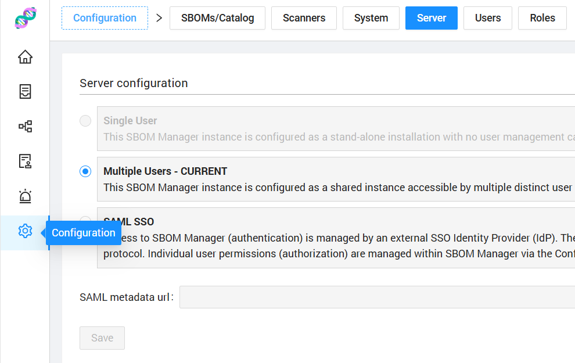Select the Multiple Users radio button
The width and height of the screenshot is (575, 363).
click(x=85, y=171)
